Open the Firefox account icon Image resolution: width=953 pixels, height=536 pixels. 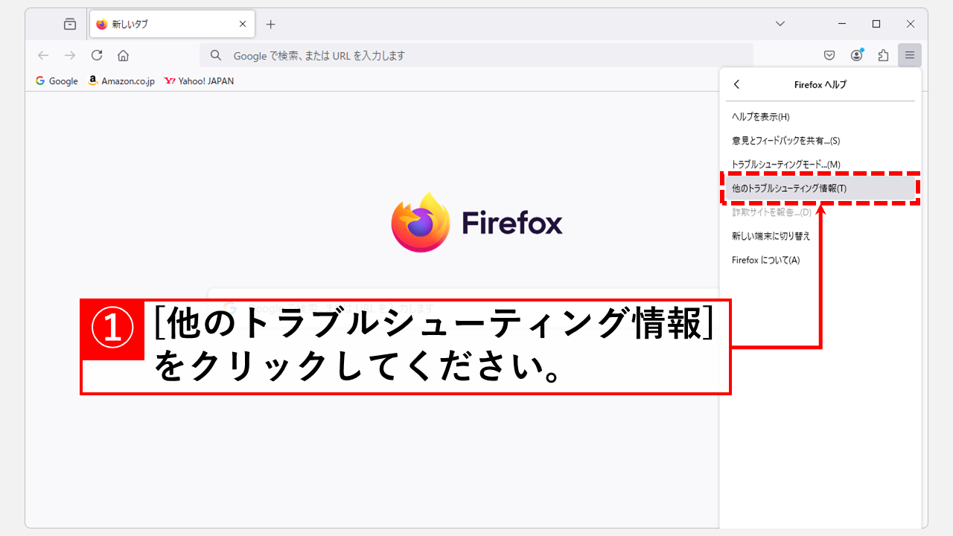(x=856, y=55)
